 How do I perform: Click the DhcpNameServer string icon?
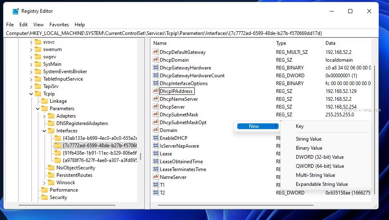pos(155,99)
